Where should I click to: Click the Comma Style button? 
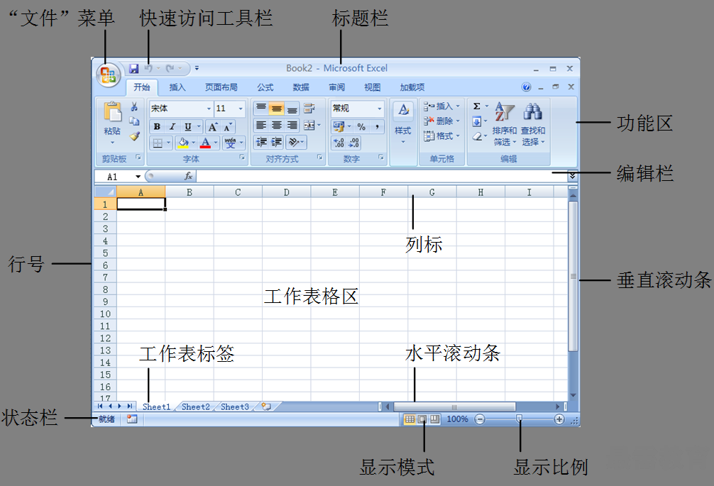377,127
